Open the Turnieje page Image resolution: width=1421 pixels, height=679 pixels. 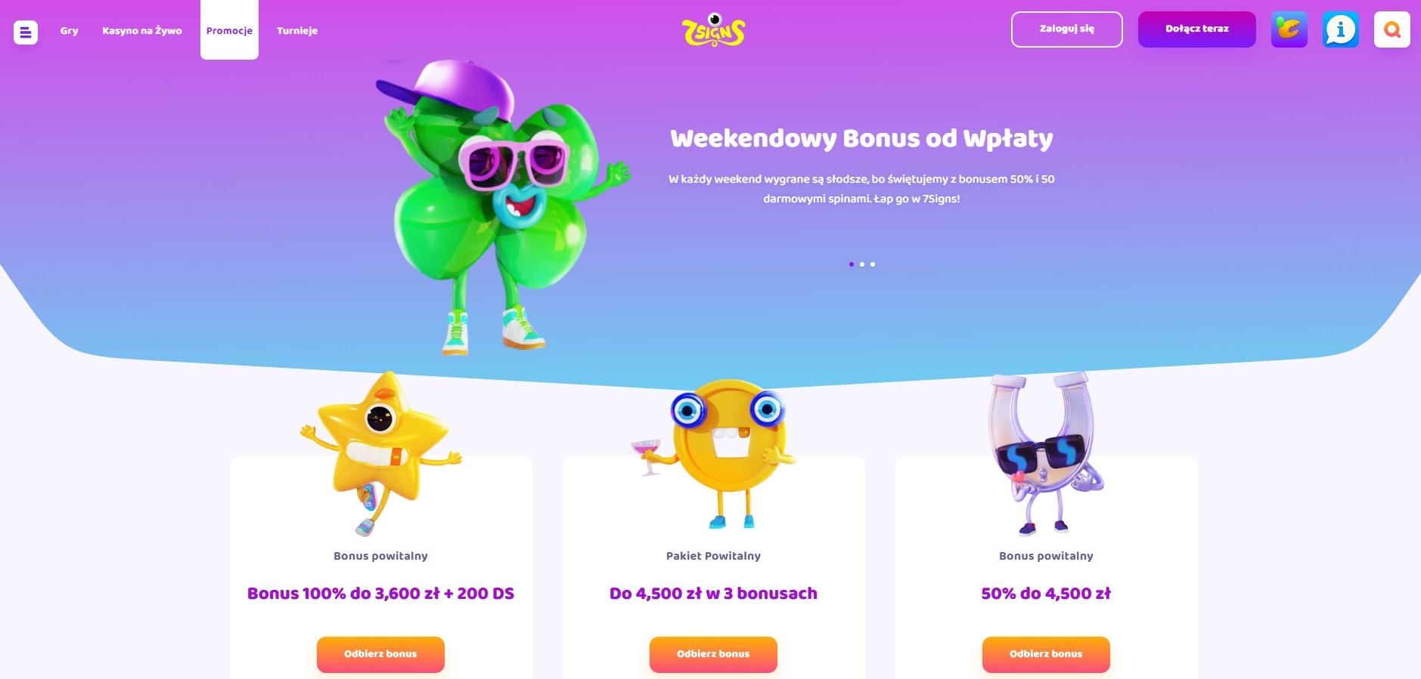[x=297, y=31]
